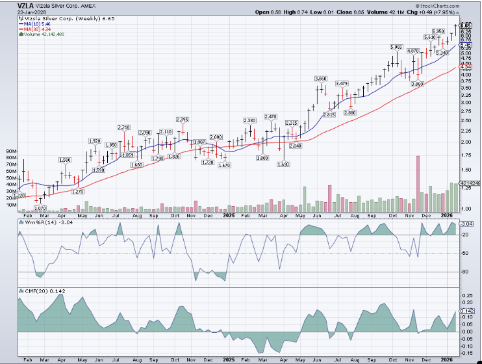Click the 6.65 last price tag

click(x=465, y=25)
